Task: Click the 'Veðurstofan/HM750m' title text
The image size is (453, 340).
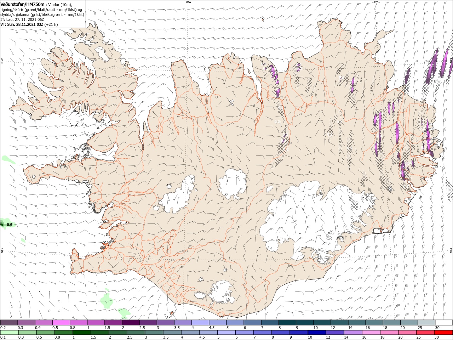Action: click(x=22, y=4)
